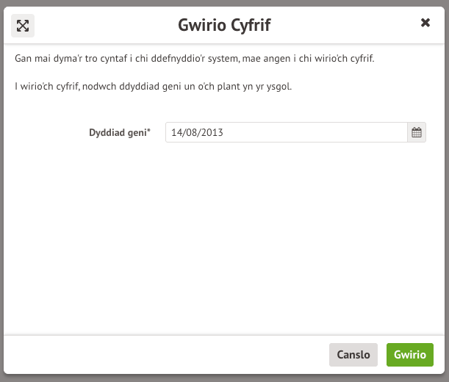Click the Gwirio Cyfrif dialog title

coord(224,26)
